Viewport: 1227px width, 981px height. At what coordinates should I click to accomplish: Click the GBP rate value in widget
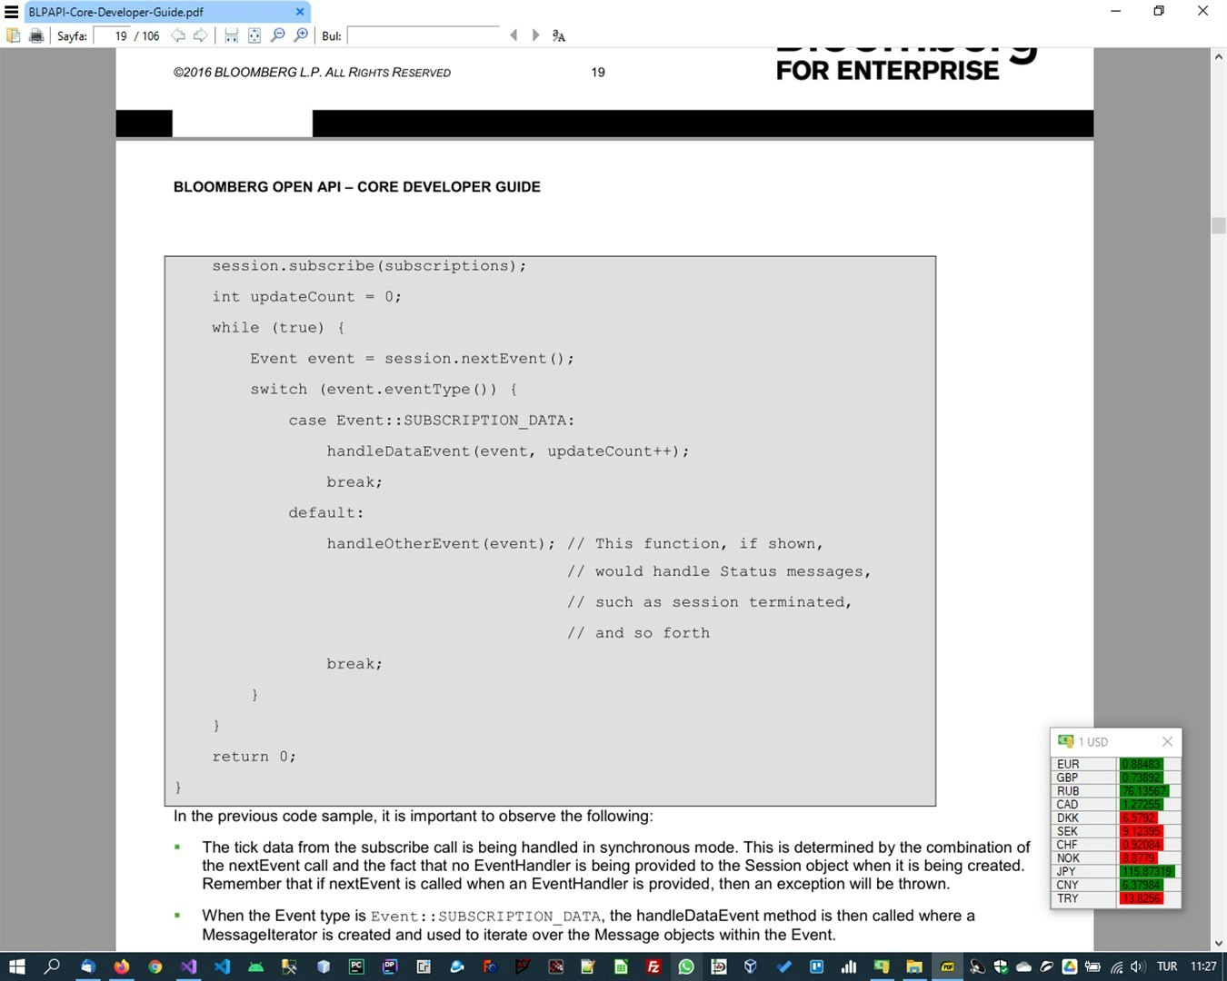tap(1141, 778)
